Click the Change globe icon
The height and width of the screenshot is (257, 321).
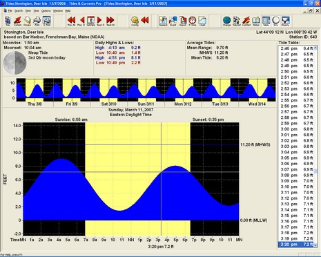pyautogui.click(x=227, y=21)
